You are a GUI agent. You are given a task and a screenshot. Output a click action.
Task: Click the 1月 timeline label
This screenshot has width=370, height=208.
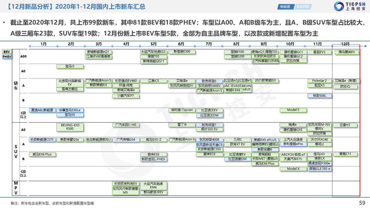point(43,44)
